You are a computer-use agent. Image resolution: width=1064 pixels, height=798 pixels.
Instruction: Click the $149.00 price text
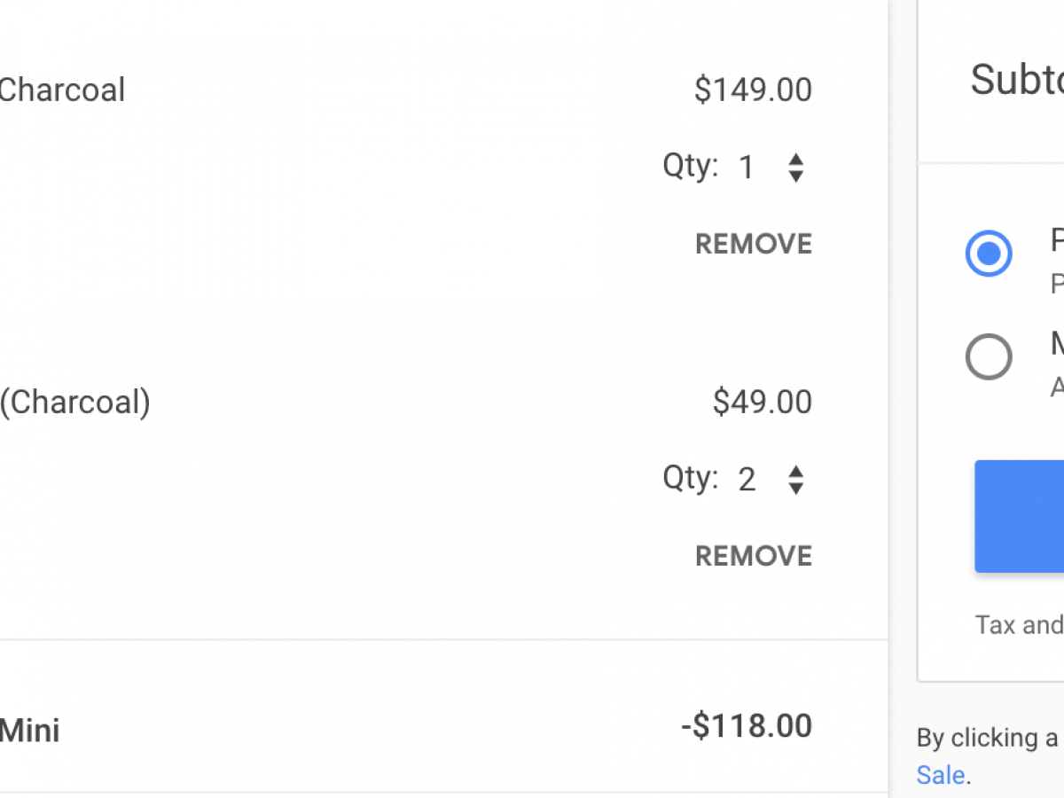click(753, 90)
